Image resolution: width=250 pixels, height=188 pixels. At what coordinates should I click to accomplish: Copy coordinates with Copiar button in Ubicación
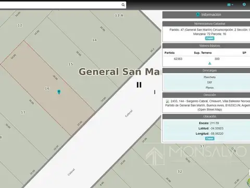pyautogui.click(x=210, y=138)
